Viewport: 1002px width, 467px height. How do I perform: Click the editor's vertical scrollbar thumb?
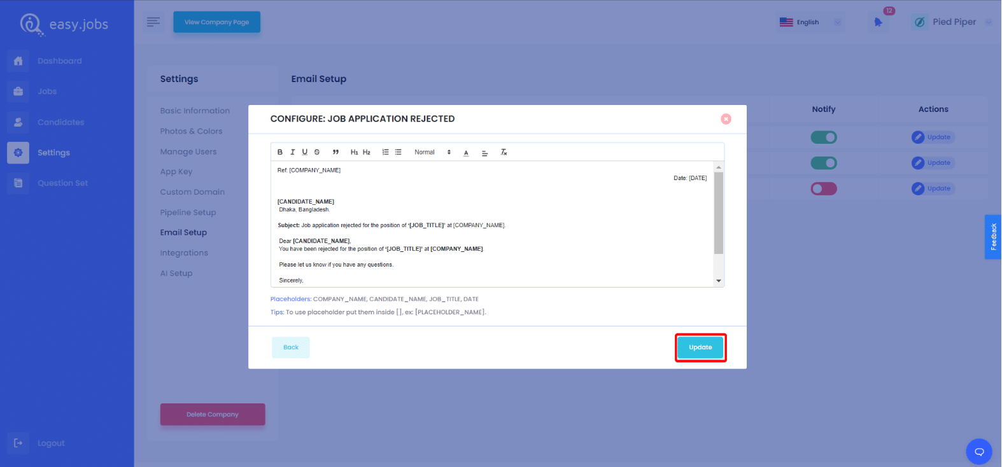point(719,213)
